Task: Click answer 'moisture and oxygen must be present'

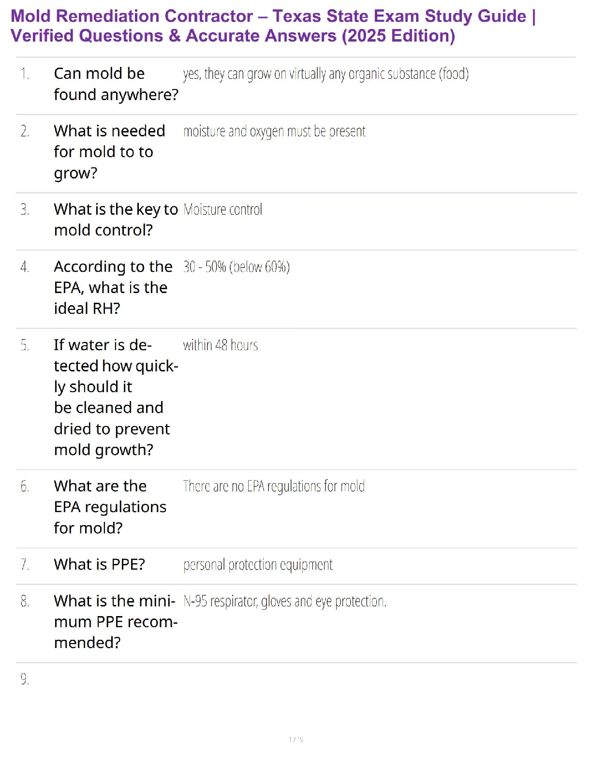Action: click(x=274, y=132)
